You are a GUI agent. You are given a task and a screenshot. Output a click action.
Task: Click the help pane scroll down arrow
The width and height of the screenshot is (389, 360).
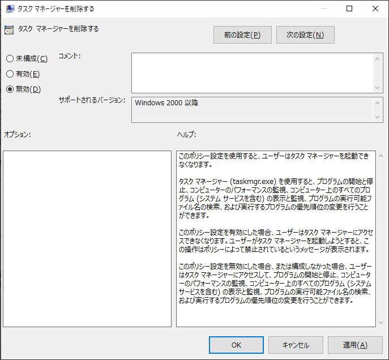381,322
